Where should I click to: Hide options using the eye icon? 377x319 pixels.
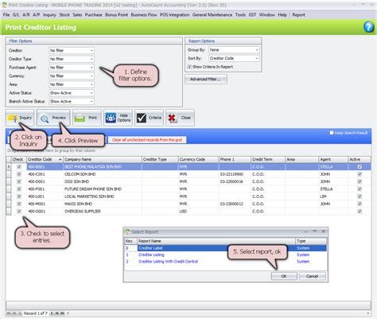click(x=111, y=118)
